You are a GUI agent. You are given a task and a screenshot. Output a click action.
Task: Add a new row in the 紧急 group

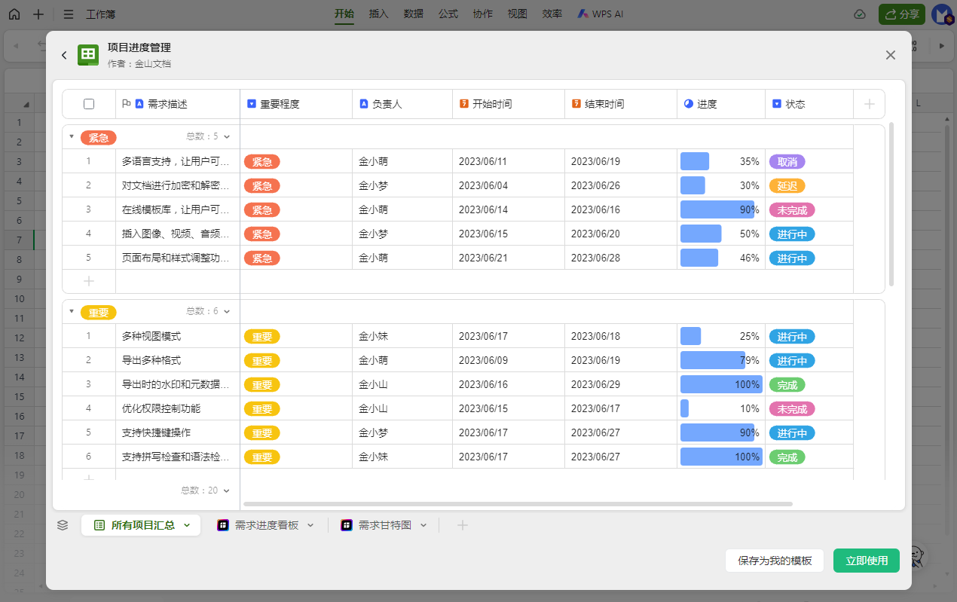point(89,282)
